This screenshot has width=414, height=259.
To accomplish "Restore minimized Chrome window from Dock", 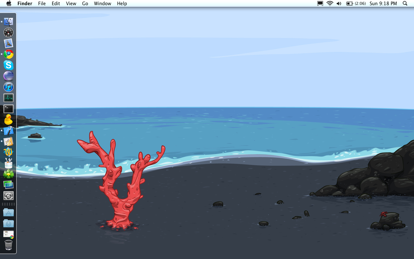I will pyautogui.click(x=8, y=234).
